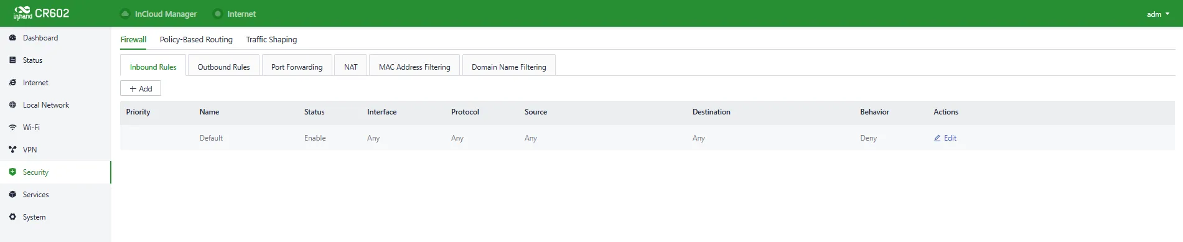The image size is (1183, 242).
Task: Select the Security menu item
Action: 55,172
